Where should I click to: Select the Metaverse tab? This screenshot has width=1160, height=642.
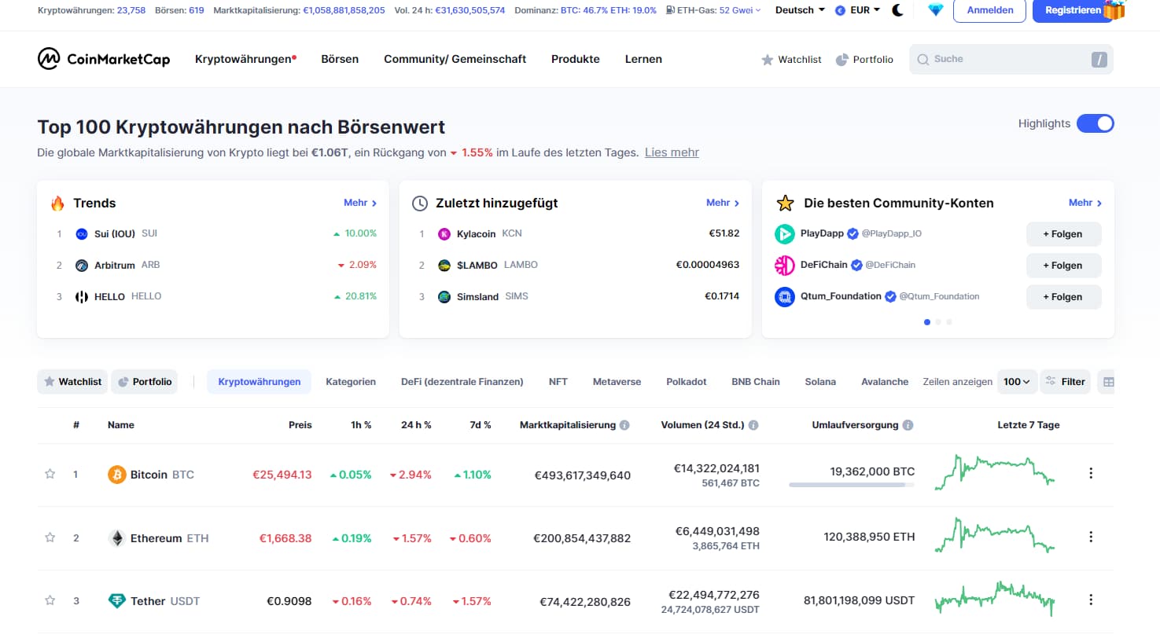tap(617, 382)
